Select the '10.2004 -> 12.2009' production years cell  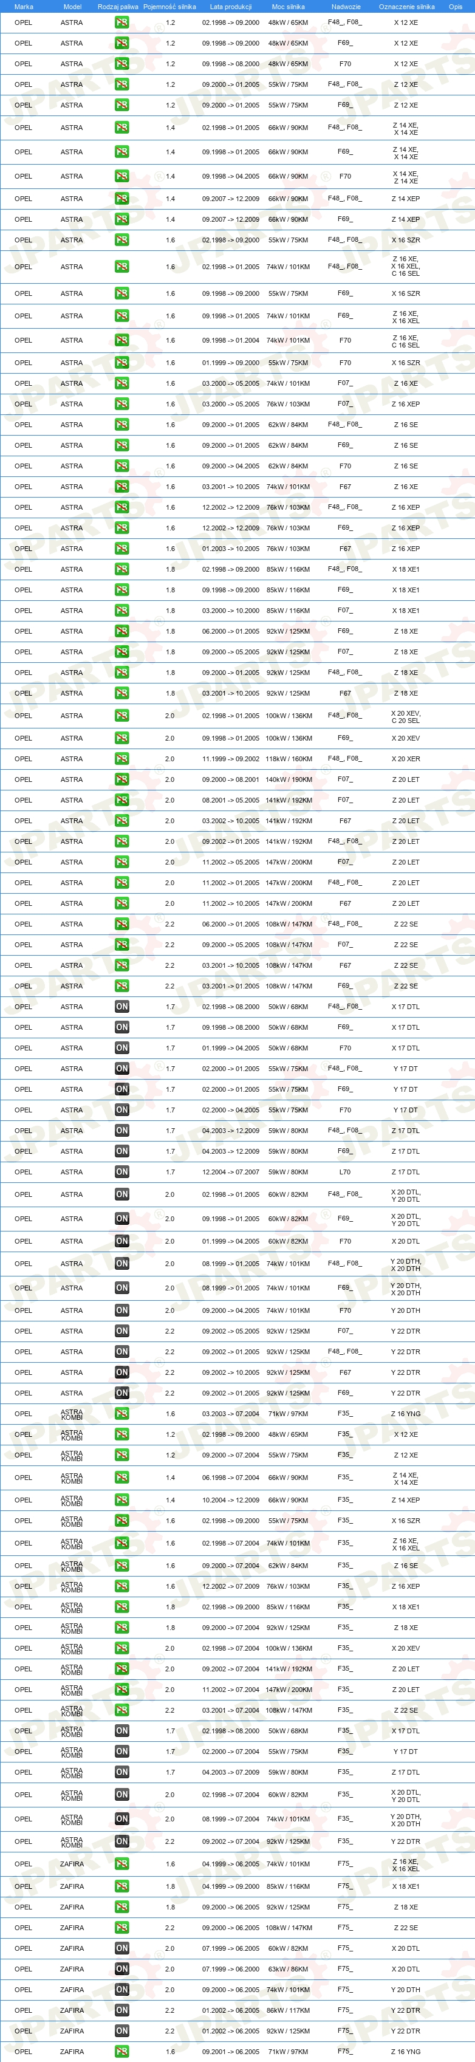tap(230, 1500)
